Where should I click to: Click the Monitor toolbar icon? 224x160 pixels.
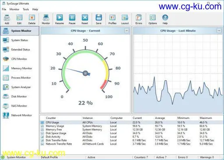(x=46, y=19)
